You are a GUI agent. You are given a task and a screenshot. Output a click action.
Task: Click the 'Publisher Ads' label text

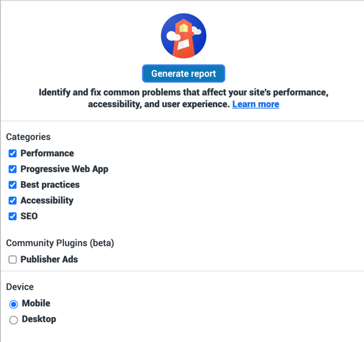click(x=49, y=259)
